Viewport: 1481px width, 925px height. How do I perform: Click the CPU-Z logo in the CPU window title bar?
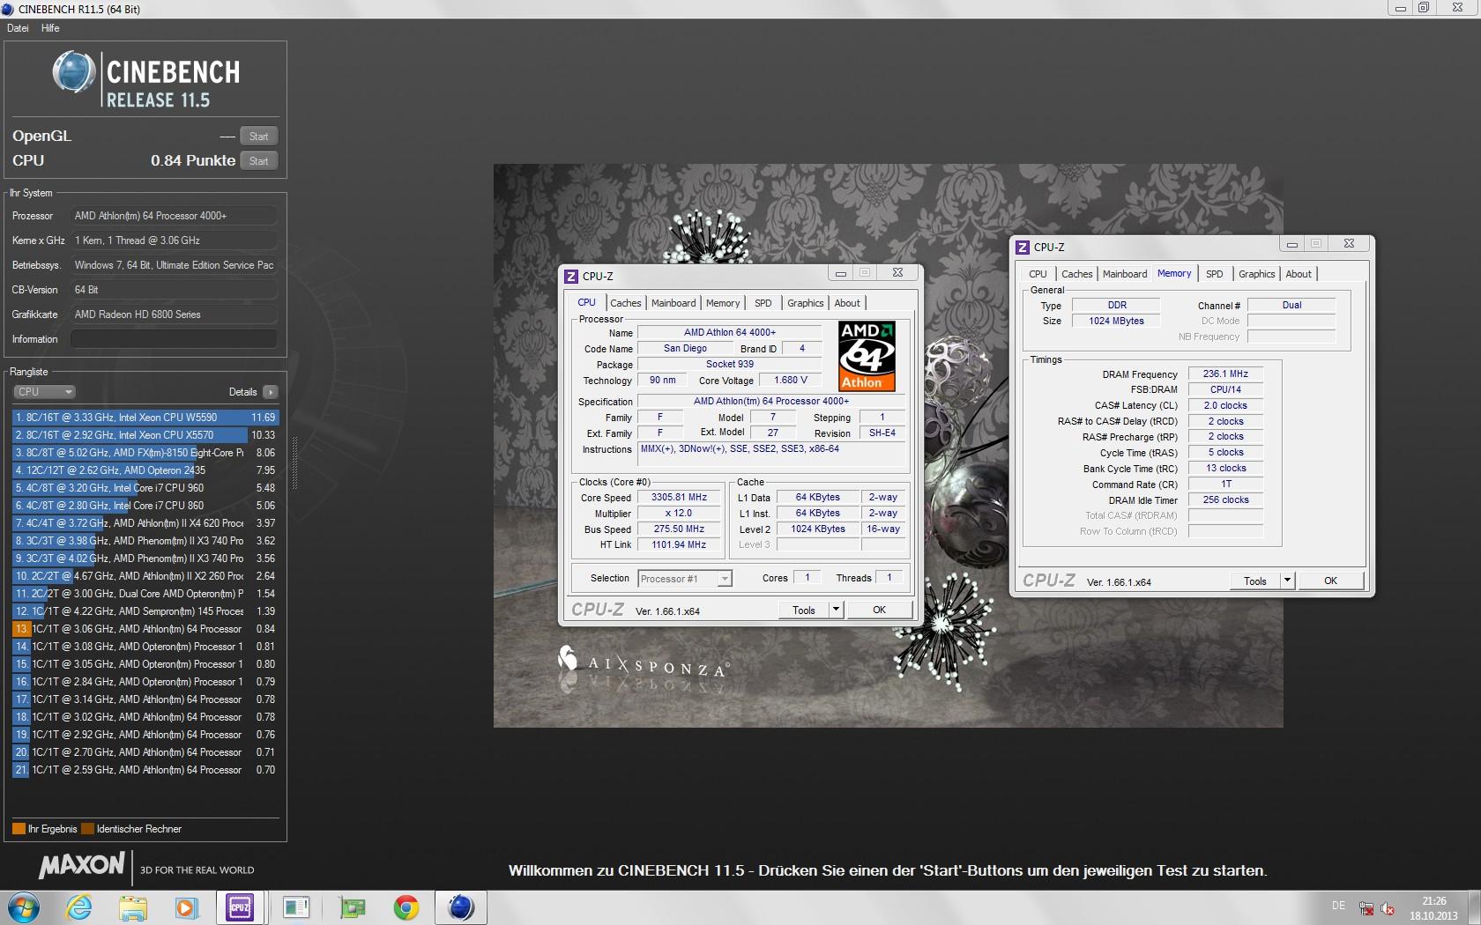tap(571, 276)
